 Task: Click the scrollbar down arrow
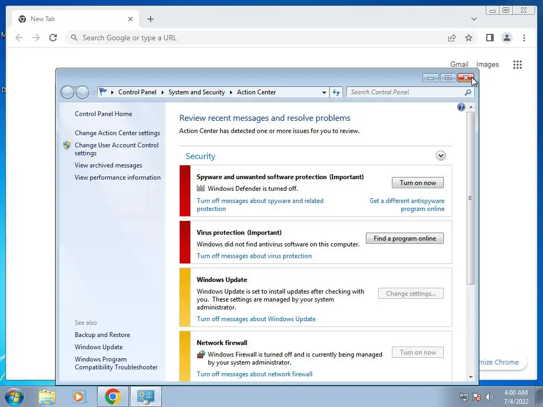coord(471,377)
